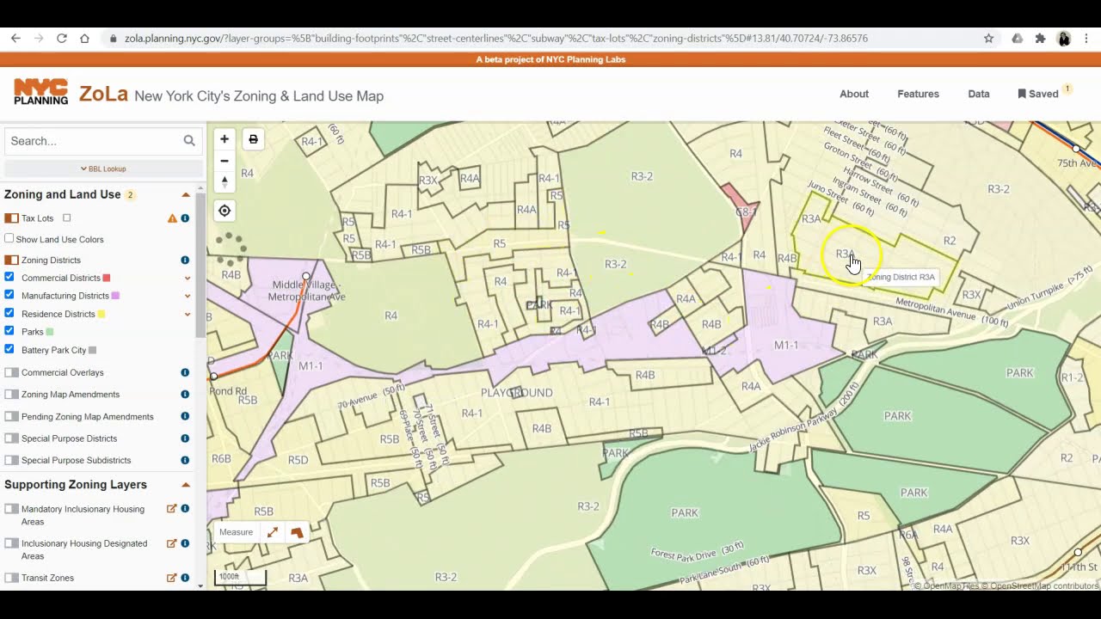
Task: Expand Manufacturing Districts options
Action: (188, 296)
